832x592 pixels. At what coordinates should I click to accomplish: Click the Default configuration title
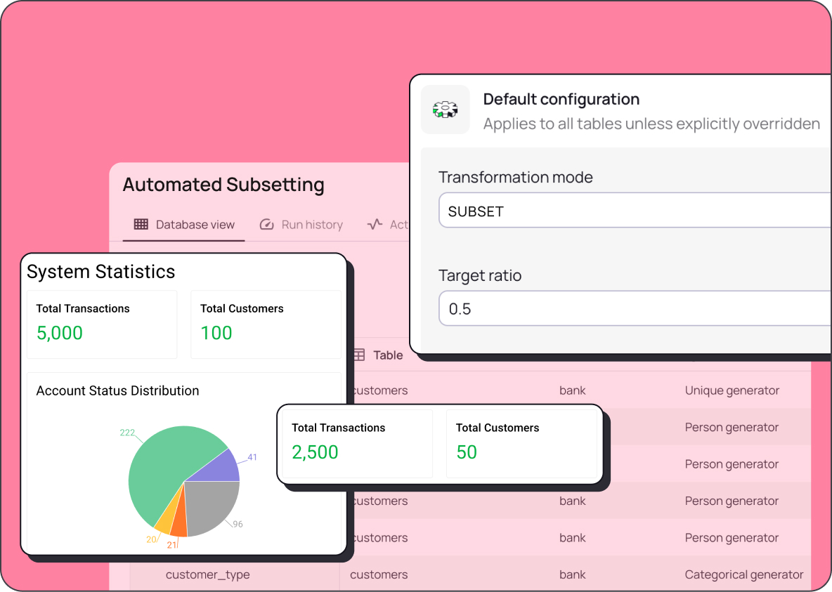click(561, 99)
